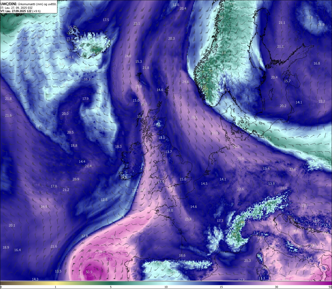The height and width of the screenshot is (289, 332).
Task: Click the 18.3 value label
Action: tap(118, 146)
